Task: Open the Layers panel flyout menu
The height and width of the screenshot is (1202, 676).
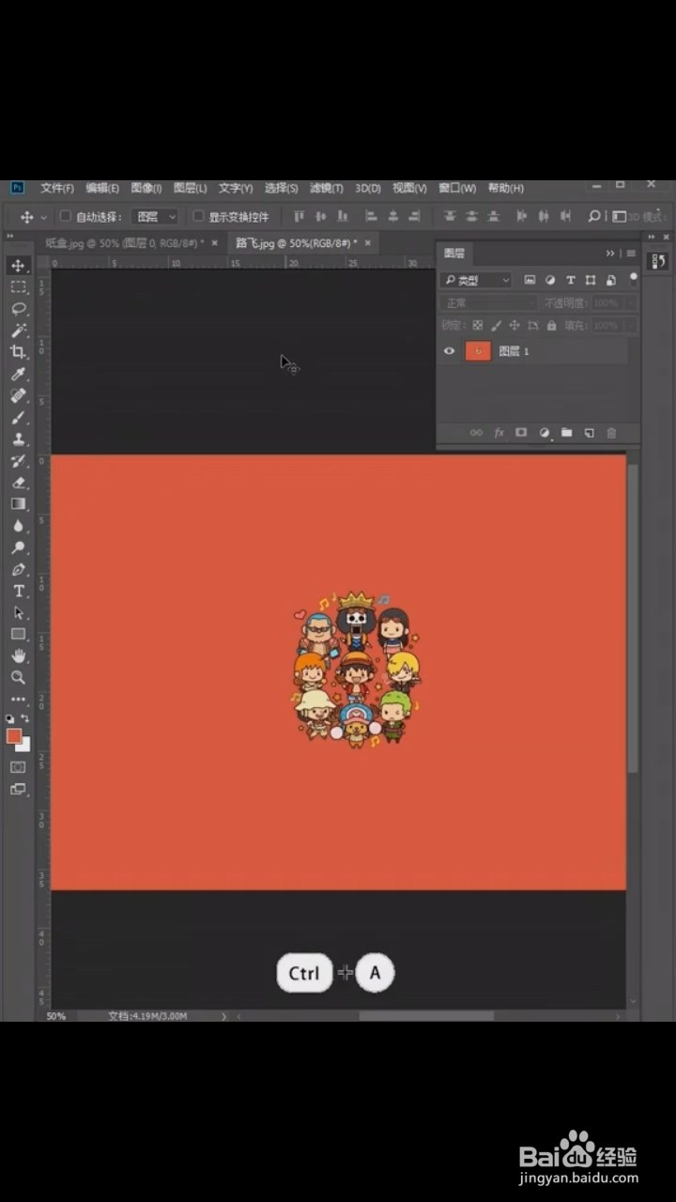Action: [x=631, y=254]
